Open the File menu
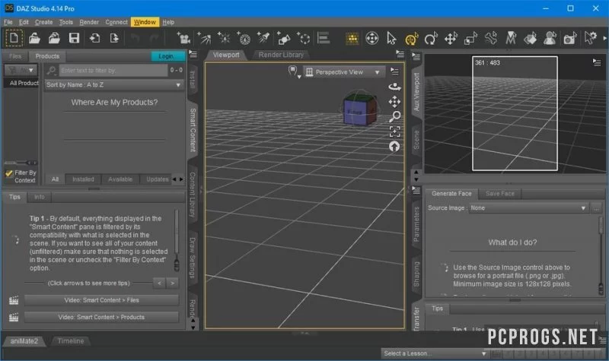Viewport: 609px width, 361px height. [8, 22]
